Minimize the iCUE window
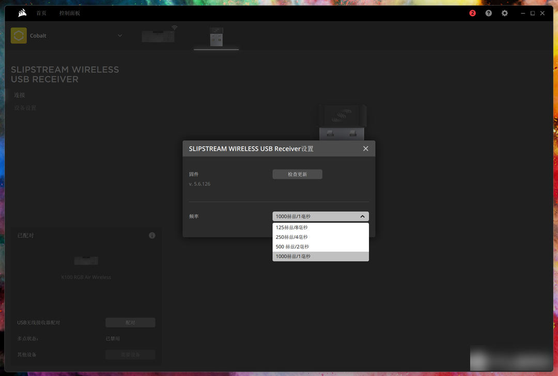The image size is (558, 376). tap(523, 13)
